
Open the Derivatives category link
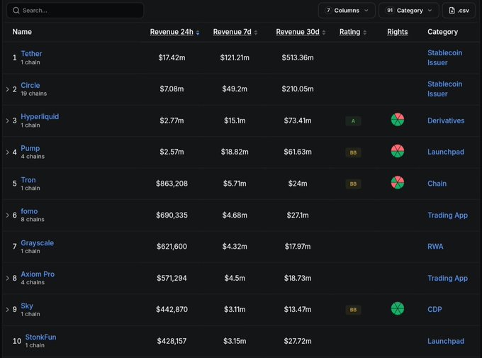point(446,121)
